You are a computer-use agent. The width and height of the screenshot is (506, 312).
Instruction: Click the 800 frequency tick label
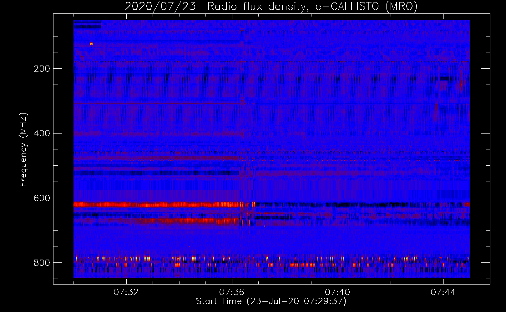click(x=42, y=263)
